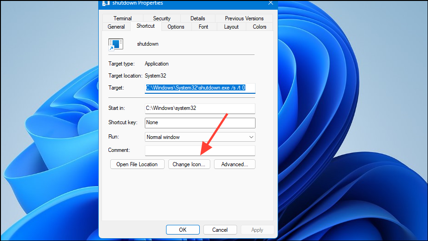Click inside the Target path field
Image resolution: width=428 pixels, height=241 pixels.
pos(200,88)
